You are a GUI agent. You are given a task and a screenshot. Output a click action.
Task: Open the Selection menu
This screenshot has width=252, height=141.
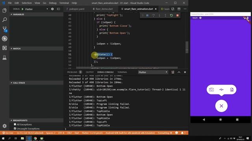pyautogui.click(x=27, y=3)
